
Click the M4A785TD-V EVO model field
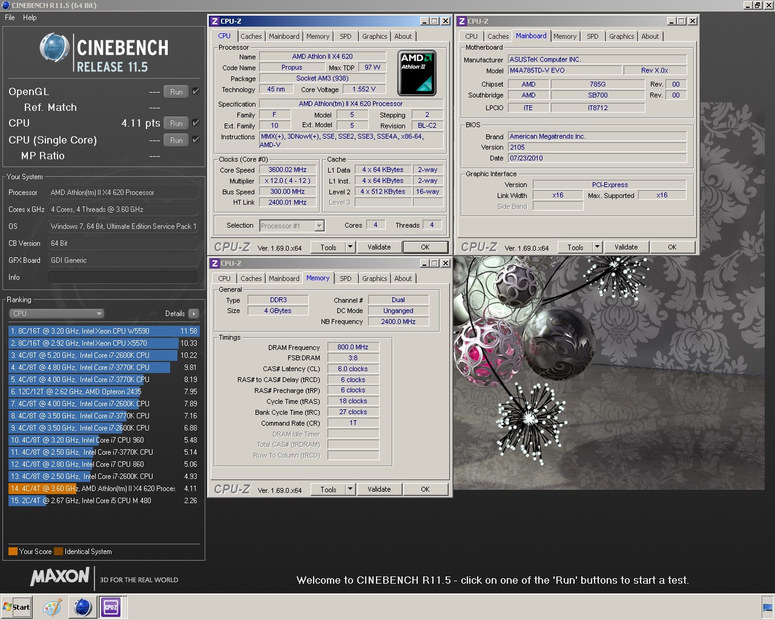click(564, 70)
